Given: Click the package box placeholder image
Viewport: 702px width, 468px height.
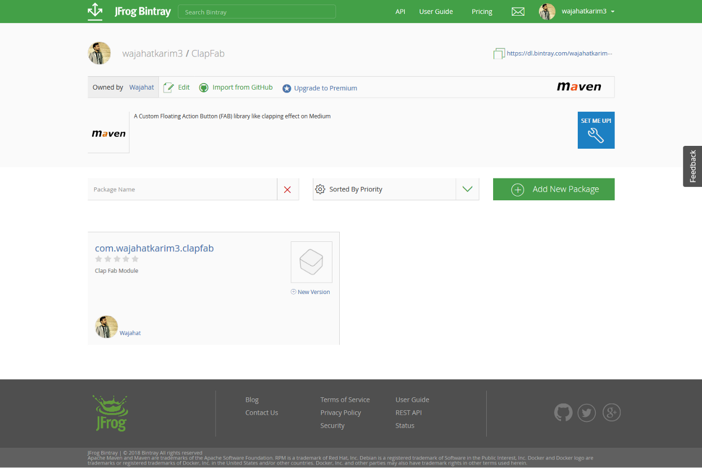Looking at the screenshot, I should pyautogui.click(x=312, y=262).
